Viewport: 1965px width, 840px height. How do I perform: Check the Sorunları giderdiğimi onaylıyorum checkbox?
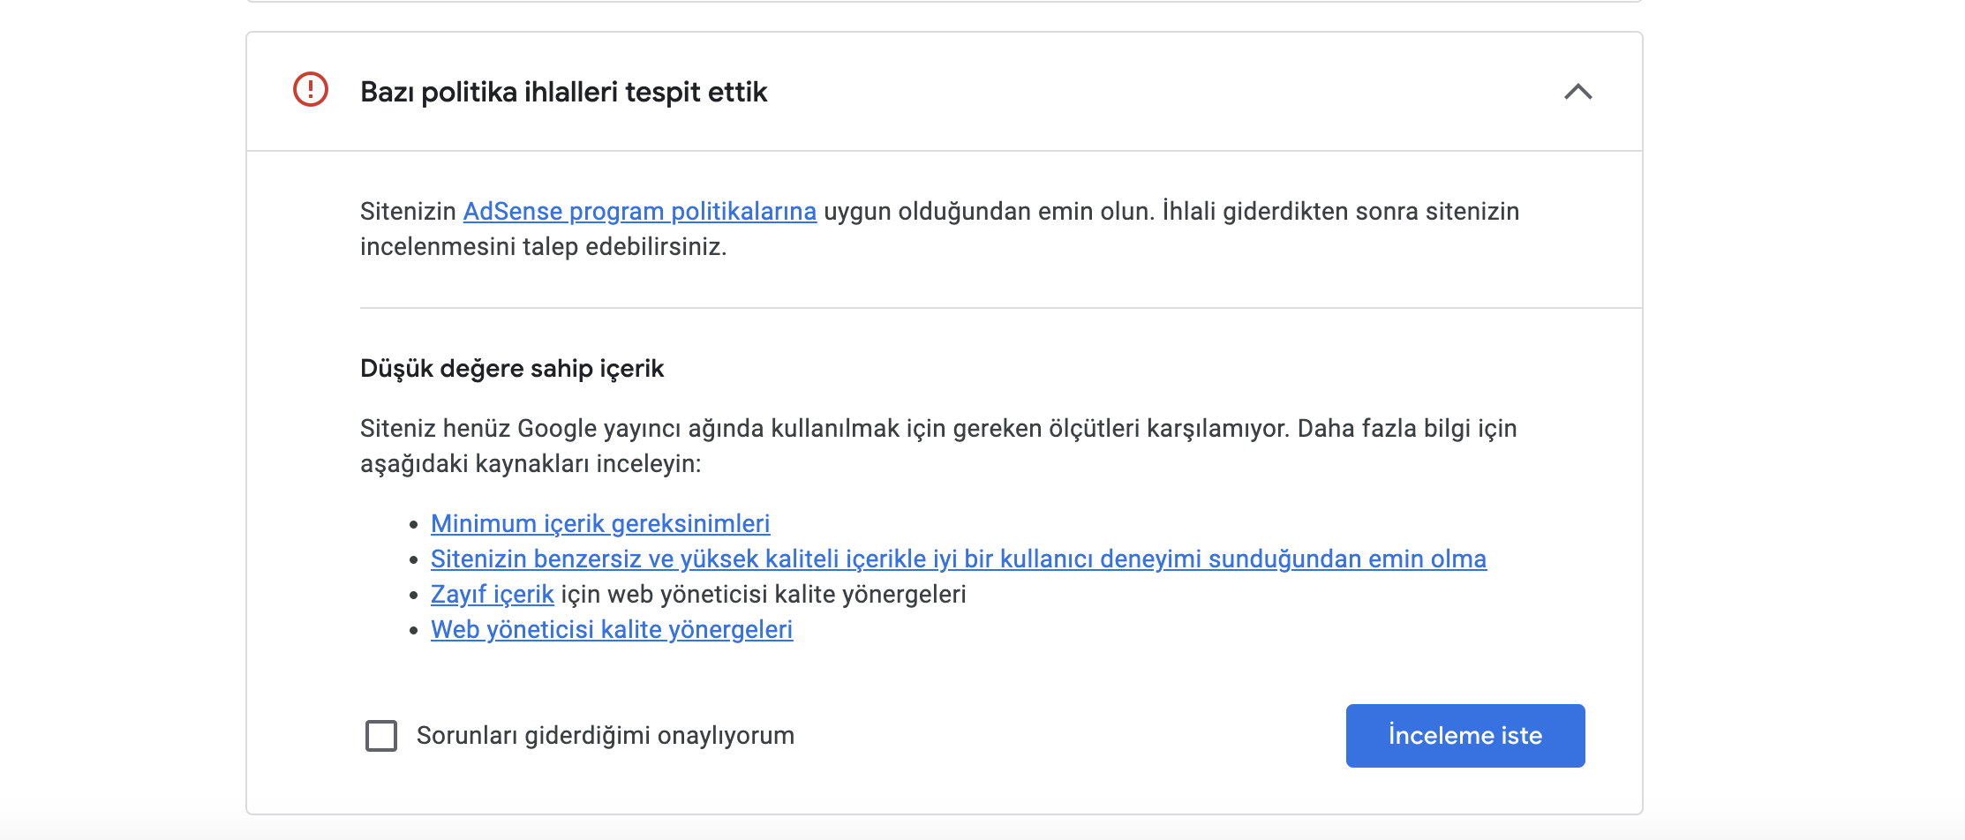[x=381, y=736]
